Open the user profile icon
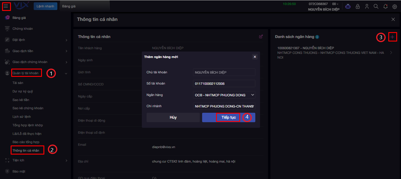The height and width of the screenshot is (179, 401). [x=367, y=6]
